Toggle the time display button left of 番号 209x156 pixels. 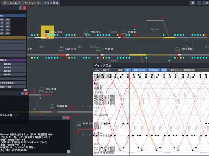point(154,70)
